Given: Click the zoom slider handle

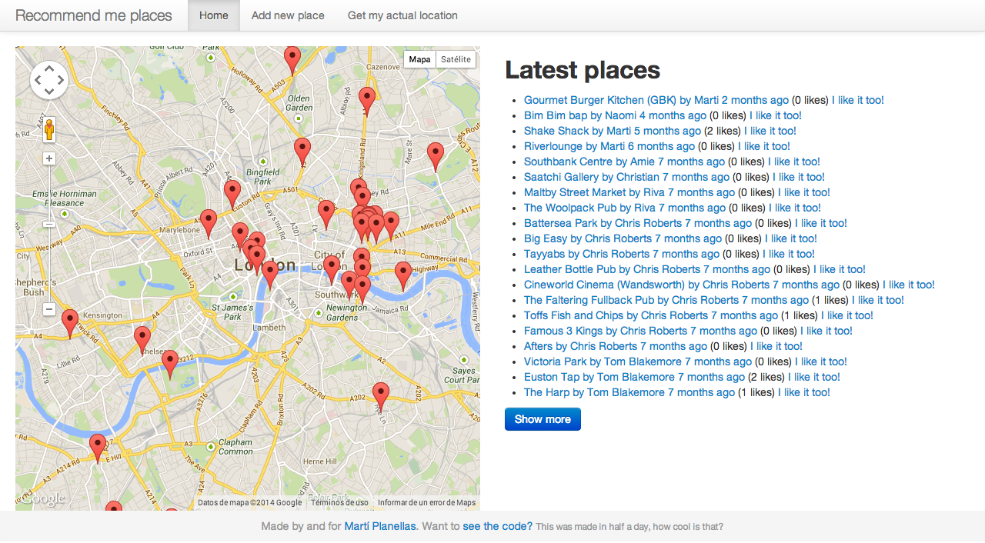Looking at the screenshot, I should [x=49, y=224].
